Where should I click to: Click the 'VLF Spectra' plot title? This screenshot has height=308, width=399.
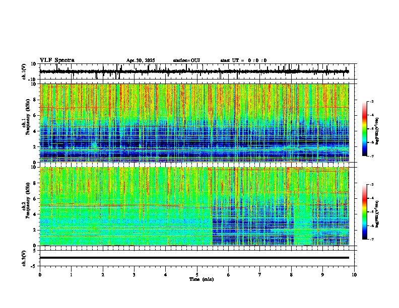[x=57, y=60]
